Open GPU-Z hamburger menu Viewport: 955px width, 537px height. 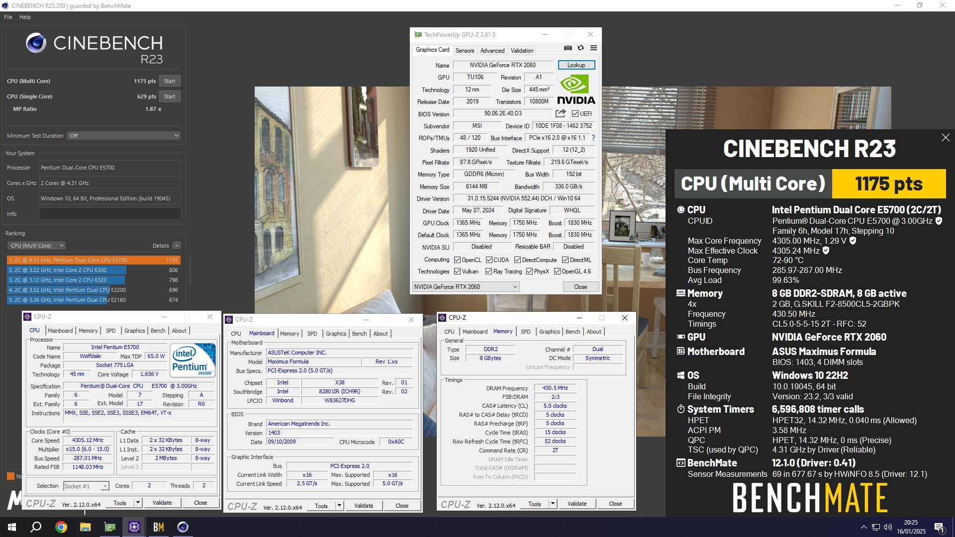593,48
